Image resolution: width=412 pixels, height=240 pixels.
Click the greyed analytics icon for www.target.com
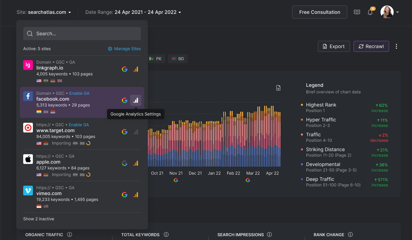coord(136,132)
